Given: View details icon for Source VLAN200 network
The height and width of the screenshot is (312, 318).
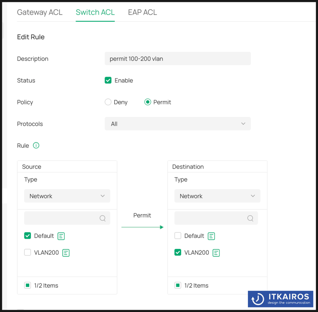Looking at the screenshot, I should coord(66,253).
